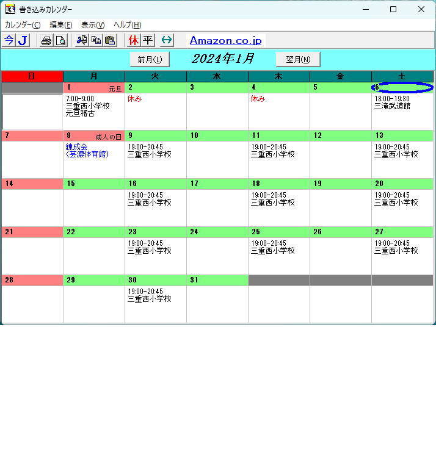Open the ヘルプ menu
Image resolution: width=436 pixels, height=474 pixels.
[127, 25]
